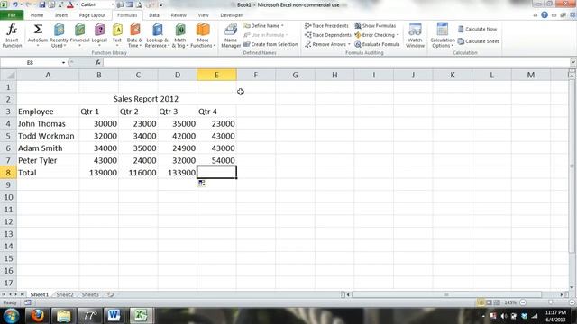Click the Excel Help question mark icon

[545, 15]
